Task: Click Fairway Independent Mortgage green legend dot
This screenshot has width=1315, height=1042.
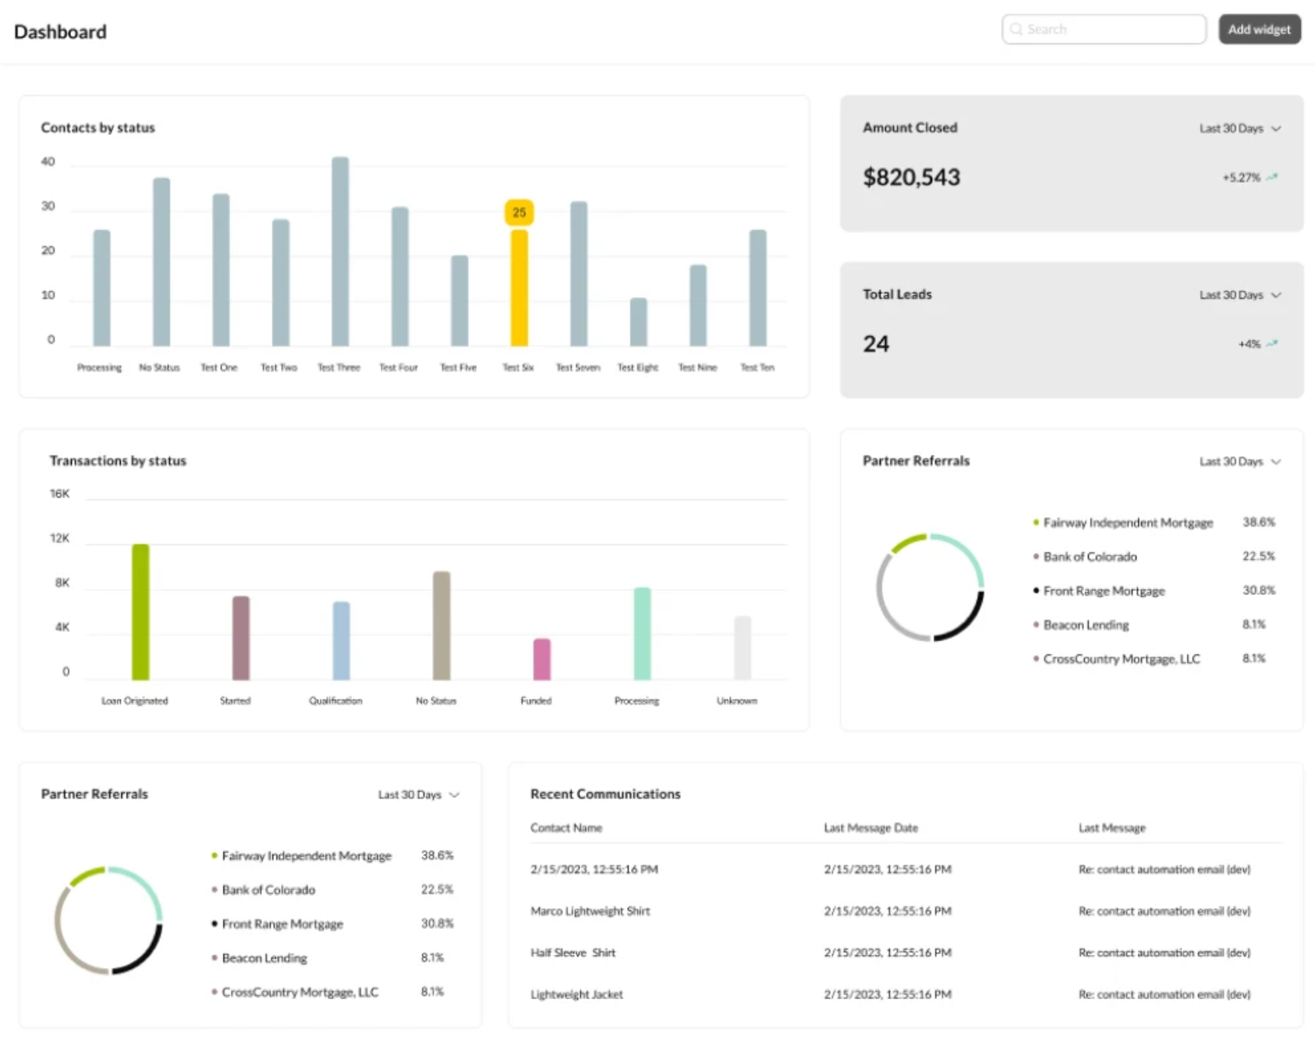Action: click(1036, 523)
